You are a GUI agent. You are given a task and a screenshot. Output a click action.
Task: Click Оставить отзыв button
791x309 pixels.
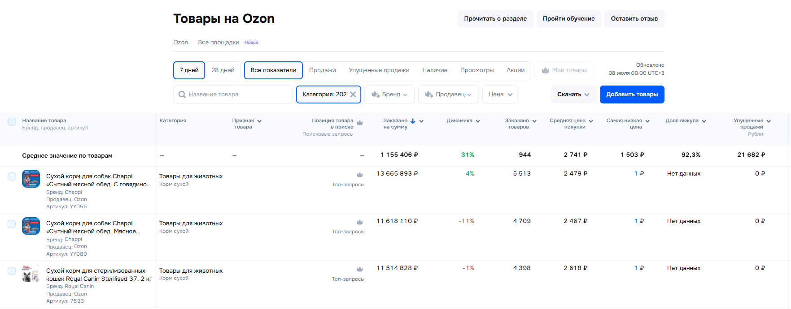tap(634, 19)
